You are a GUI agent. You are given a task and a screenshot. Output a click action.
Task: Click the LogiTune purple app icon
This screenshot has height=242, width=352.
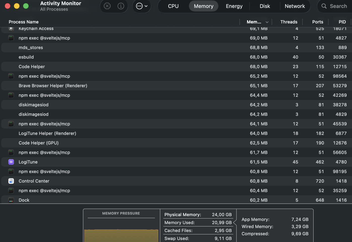pyautogui.click(x=11, y=162)
